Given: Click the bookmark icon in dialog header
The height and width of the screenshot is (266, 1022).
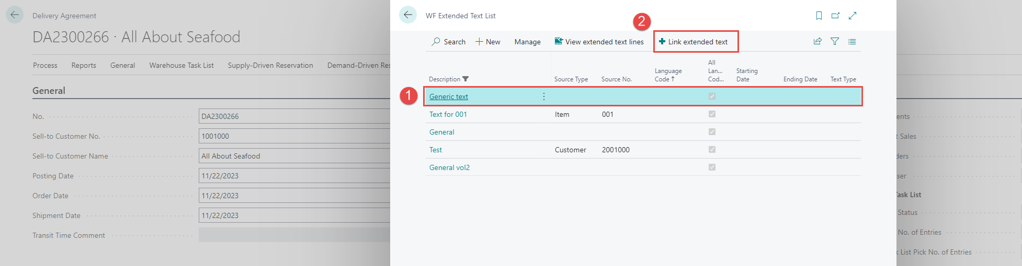Looking at the screenshot, I should coord(819,16).
